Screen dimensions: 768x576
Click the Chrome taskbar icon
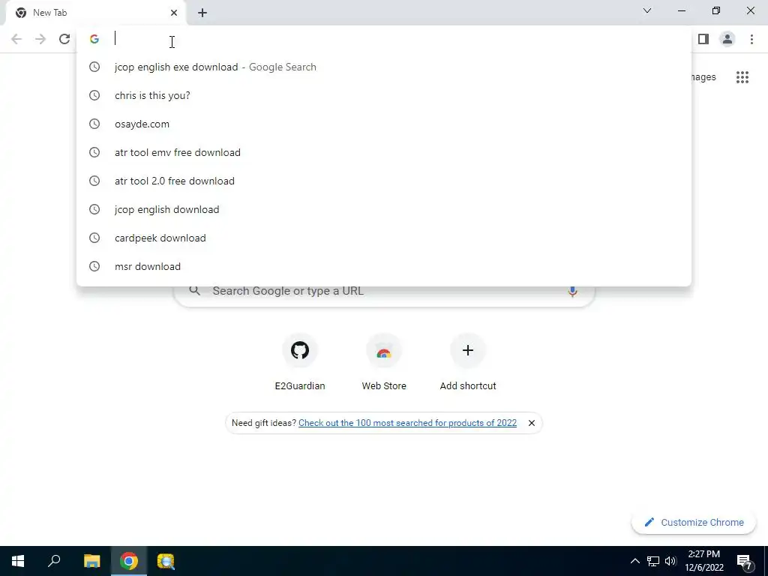[x=129, y=561]
